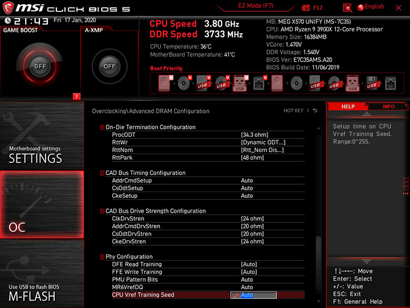This screenshot has height=308, width=410.
Task: Select the PMU Pattern Bits row
Action: coord(208,279)
